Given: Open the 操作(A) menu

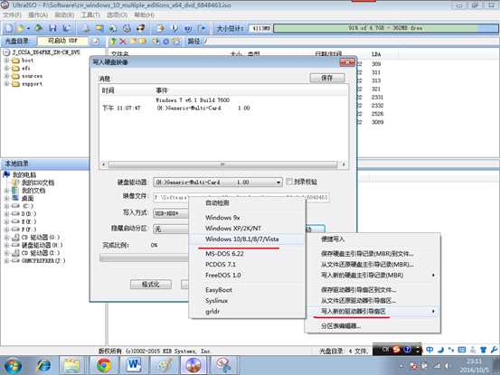Looking at the screenshot, I should [x=38, y=15].
